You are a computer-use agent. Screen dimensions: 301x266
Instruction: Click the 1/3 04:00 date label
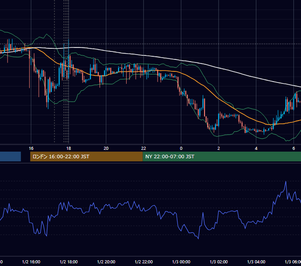point(256,262)
